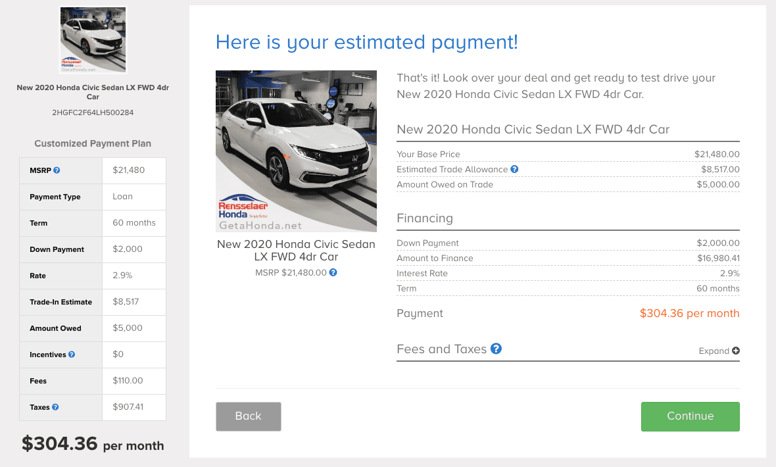Click the Interest Rate value 2.9% in Financing
Image resolution: width=776 pixels, height=467 pixels.
(x=729, y=274)
